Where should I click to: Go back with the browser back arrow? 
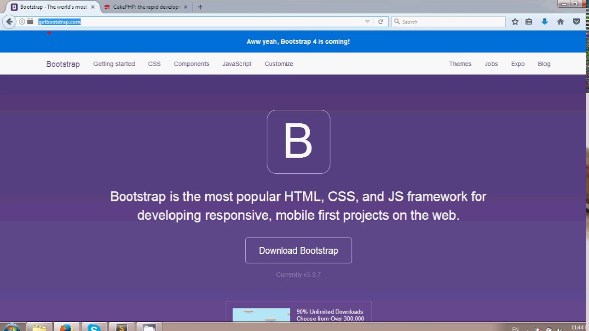[9, 22]
